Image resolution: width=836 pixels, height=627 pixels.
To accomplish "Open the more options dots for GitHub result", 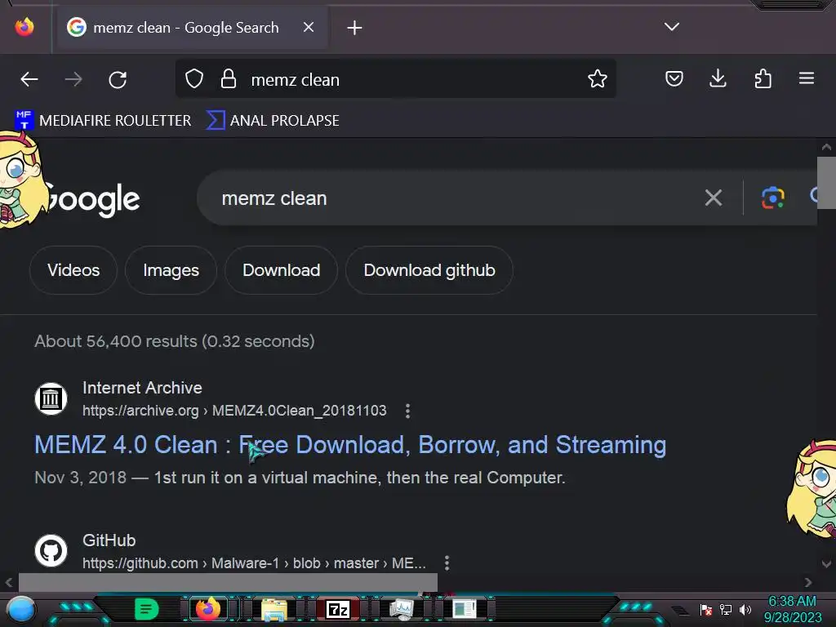I will coord(447,563).
